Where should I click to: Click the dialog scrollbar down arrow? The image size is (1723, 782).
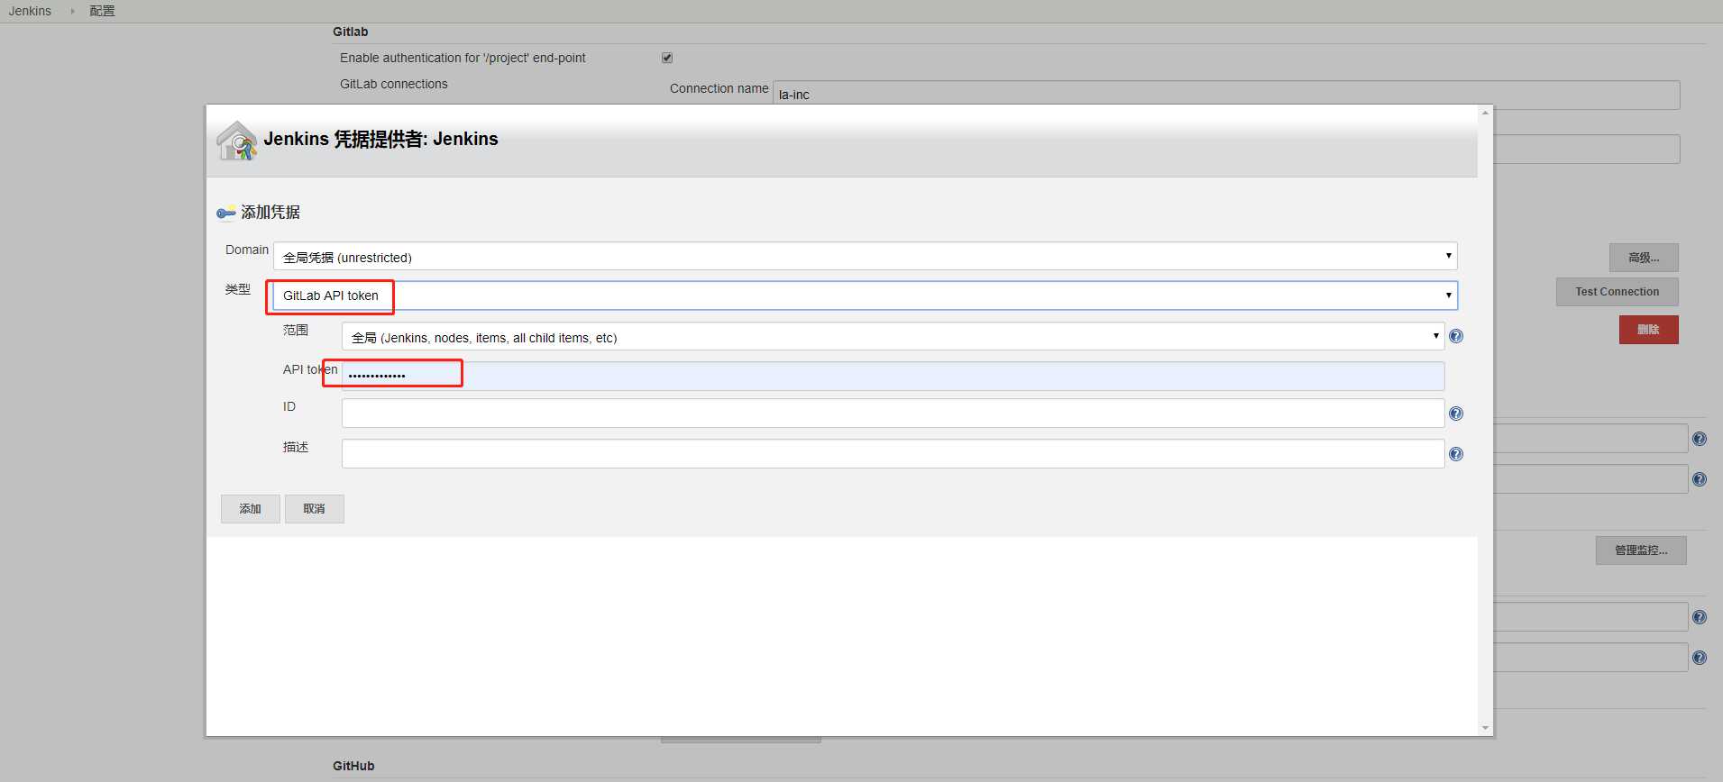(x=1485, y=728)
